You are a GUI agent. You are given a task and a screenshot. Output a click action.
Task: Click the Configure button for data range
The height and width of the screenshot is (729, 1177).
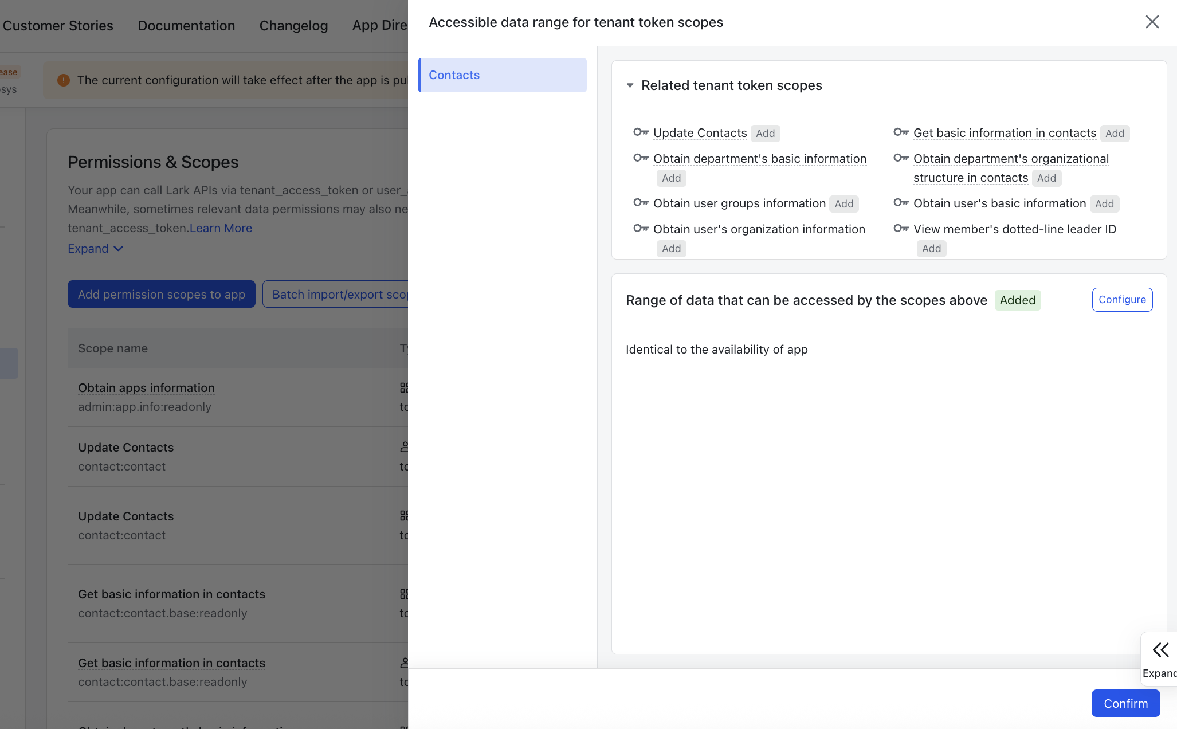1121,300
